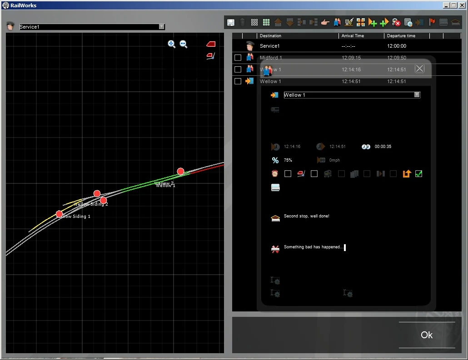This screenshot has width=468, height=360.
Task: Zoom in on the track map
Action: pyautogui.click(x=171, y=44)
